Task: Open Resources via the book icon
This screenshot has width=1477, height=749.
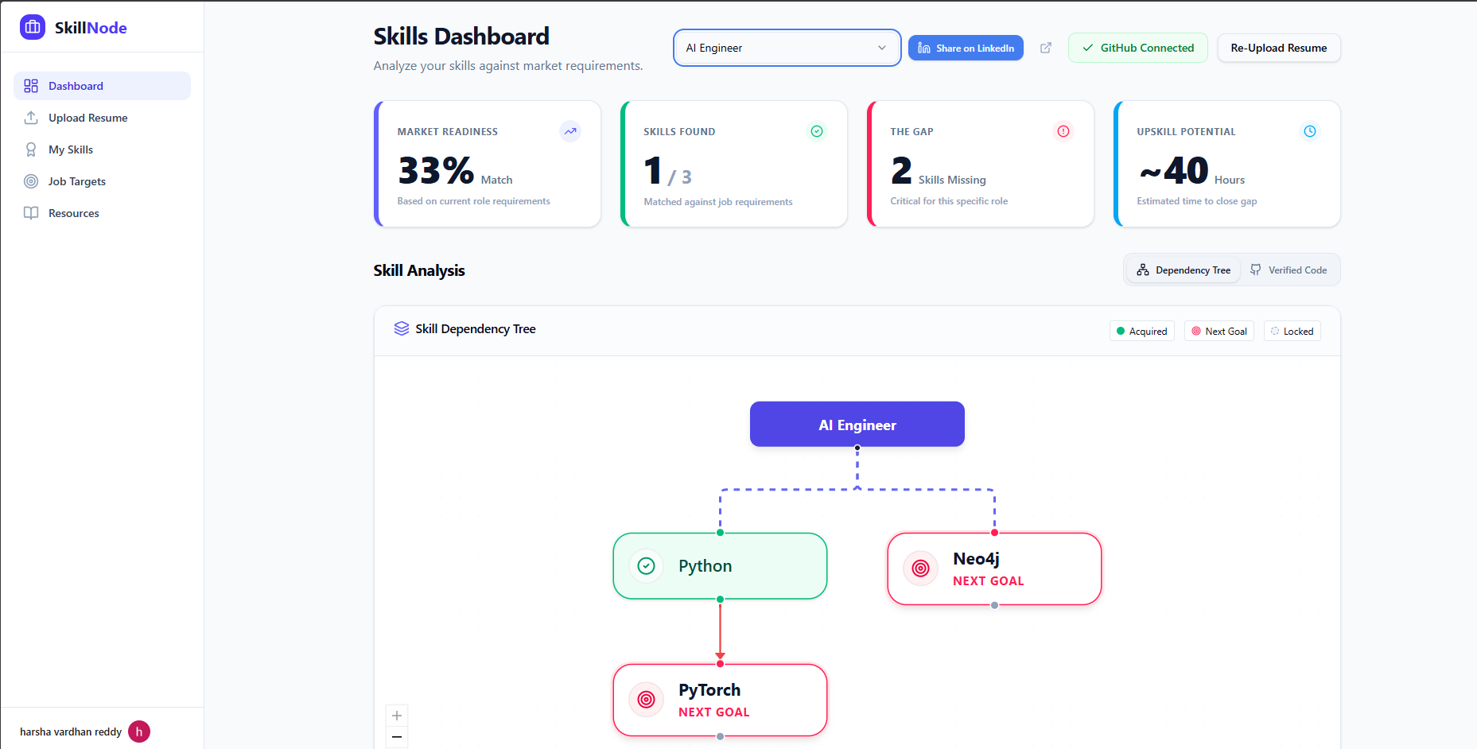Action: 30,212
